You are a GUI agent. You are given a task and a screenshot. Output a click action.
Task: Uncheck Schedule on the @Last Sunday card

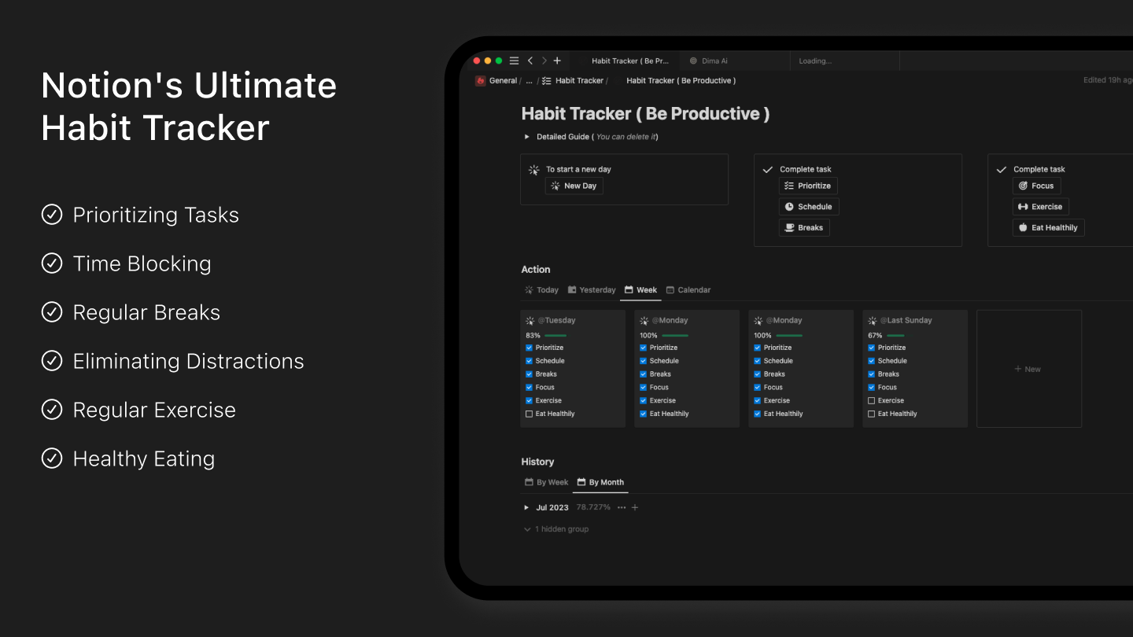[x=872, y=361]
